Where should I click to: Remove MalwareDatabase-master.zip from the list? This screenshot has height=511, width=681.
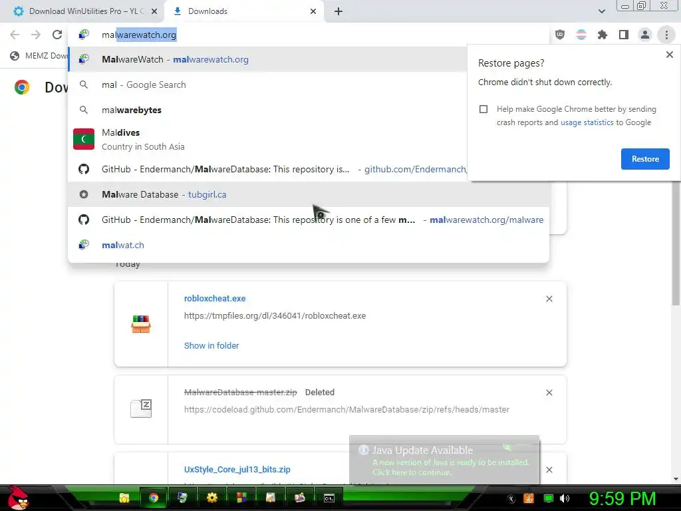[549, 393]
